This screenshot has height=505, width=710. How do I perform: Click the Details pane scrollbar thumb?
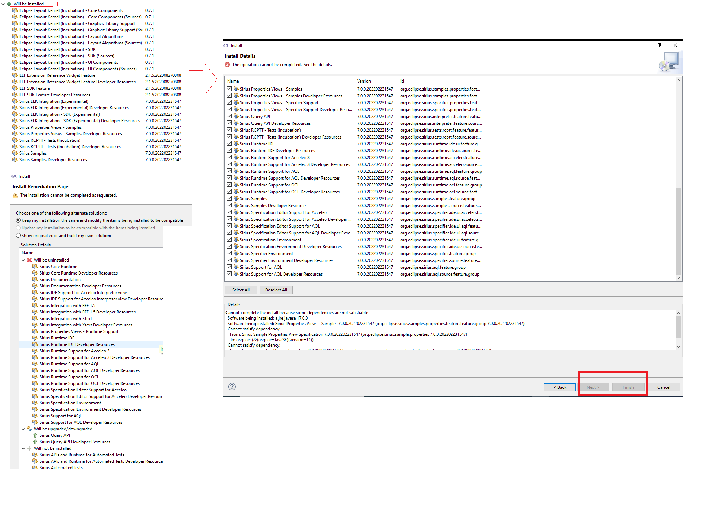point(678,327)
